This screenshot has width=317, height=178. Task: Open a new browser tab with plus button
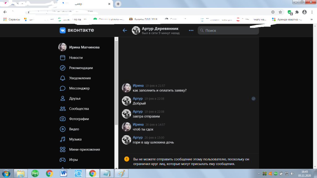click(118, 4)
